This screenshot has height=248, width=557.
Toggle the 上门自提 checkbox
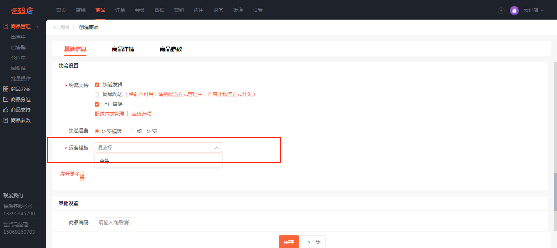coord(97,104)
